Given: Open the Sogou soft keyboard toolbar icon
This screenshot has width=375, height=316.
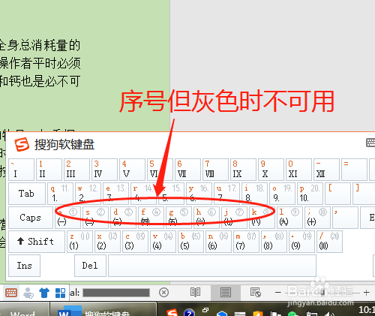Looking at the screenshot, I should [11, 293].
